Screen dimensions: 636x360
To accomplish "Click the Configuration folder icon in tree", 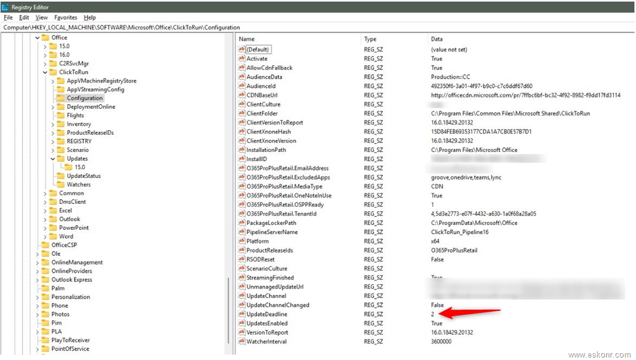I will tap(60, 98).
